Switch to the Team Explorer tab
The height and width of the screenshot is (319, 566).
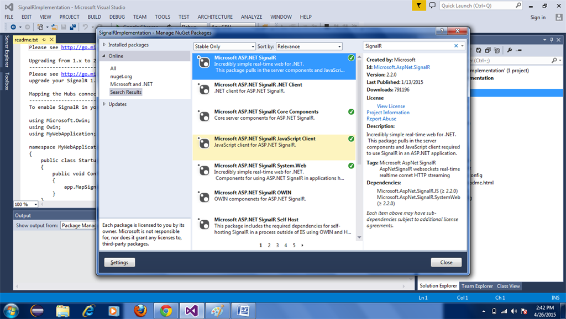[x=477, y=286]
